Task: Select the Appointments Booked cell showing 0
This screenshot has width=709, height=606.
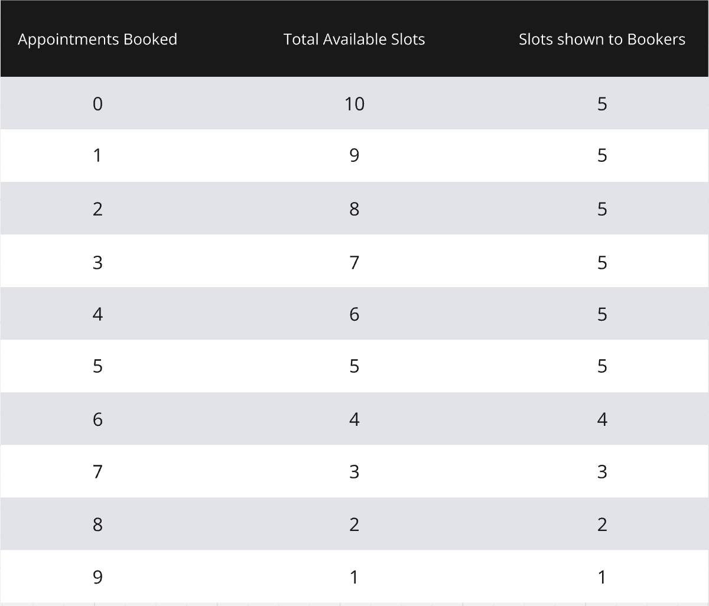Action: [x=97, y=104]
